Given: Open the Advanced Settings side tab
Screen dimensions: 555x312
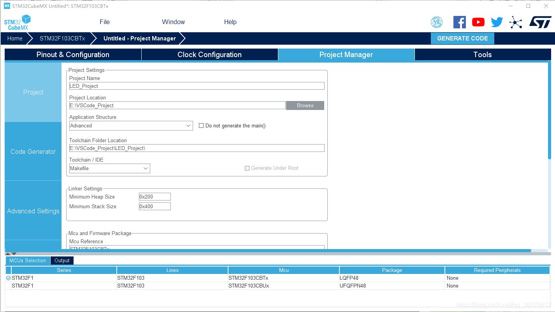Looking at the screenshot, I should point(33,211).
